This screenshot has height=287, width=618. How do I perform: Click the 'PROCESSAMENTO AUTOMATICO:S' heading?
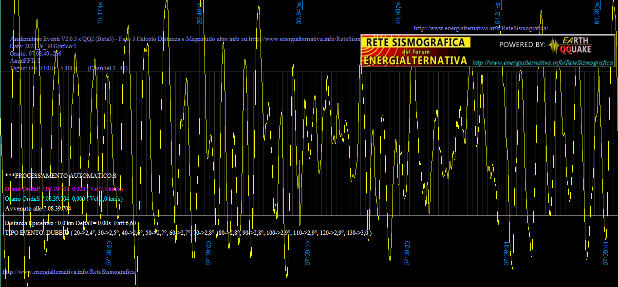61,175
